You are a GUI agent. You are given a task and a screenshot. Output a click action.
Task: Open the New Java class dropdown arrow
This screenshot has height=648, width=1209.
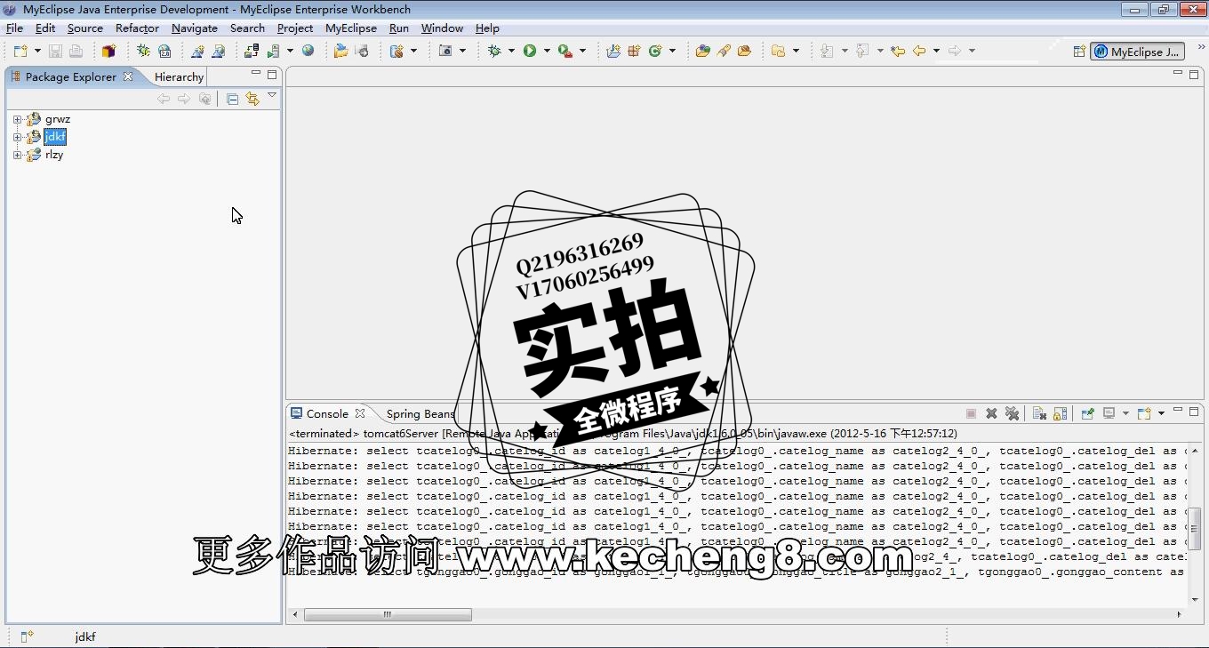[672, 52]
